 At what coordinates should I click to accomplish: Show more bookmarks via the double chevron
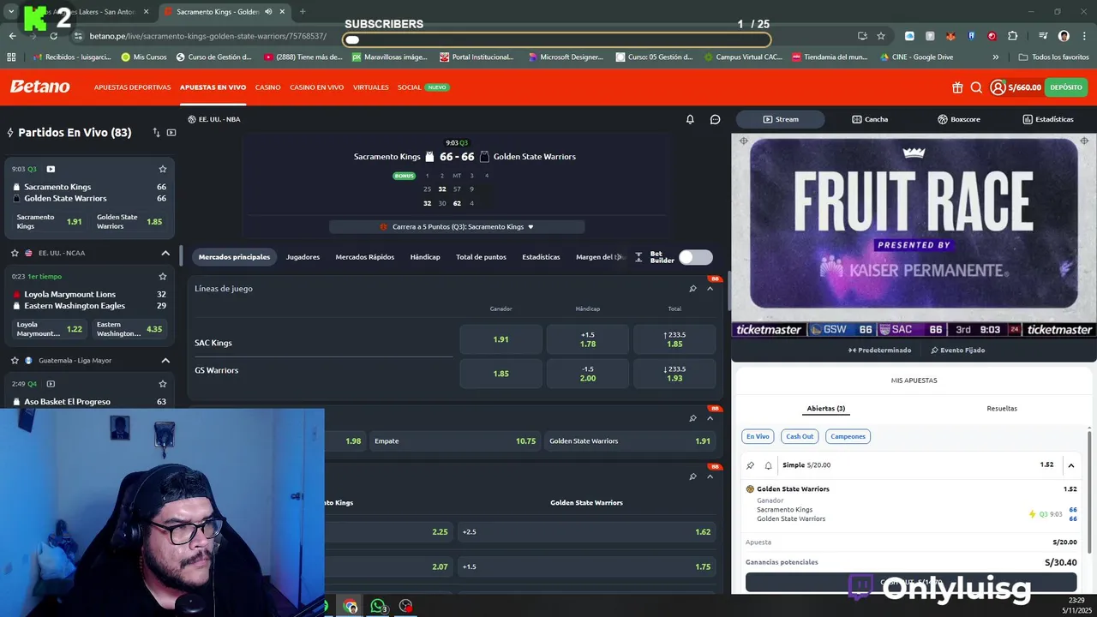[x=995, y=57]
